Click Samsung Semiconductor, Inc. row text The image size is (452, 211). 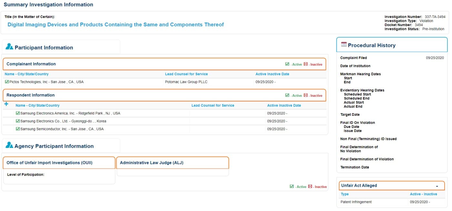tap(62, 129)
